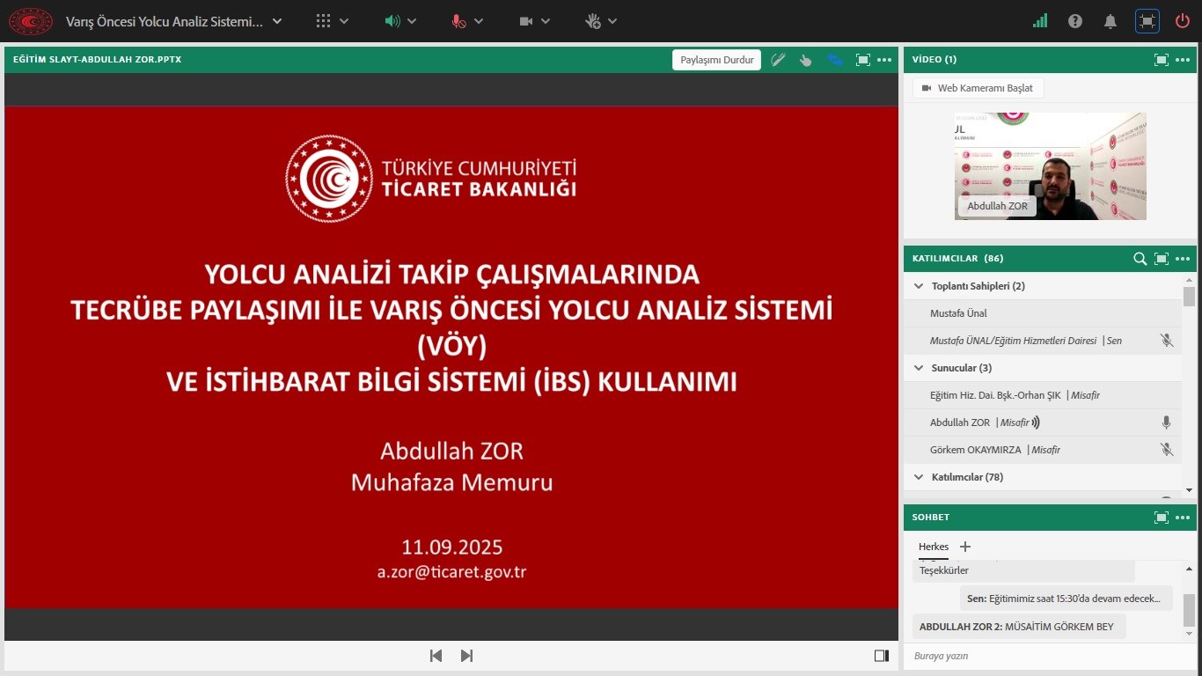Screen dimensions: 1202x676
Task: Collapse the Toplantı Sahipleri group
Action: coord(919,286)
